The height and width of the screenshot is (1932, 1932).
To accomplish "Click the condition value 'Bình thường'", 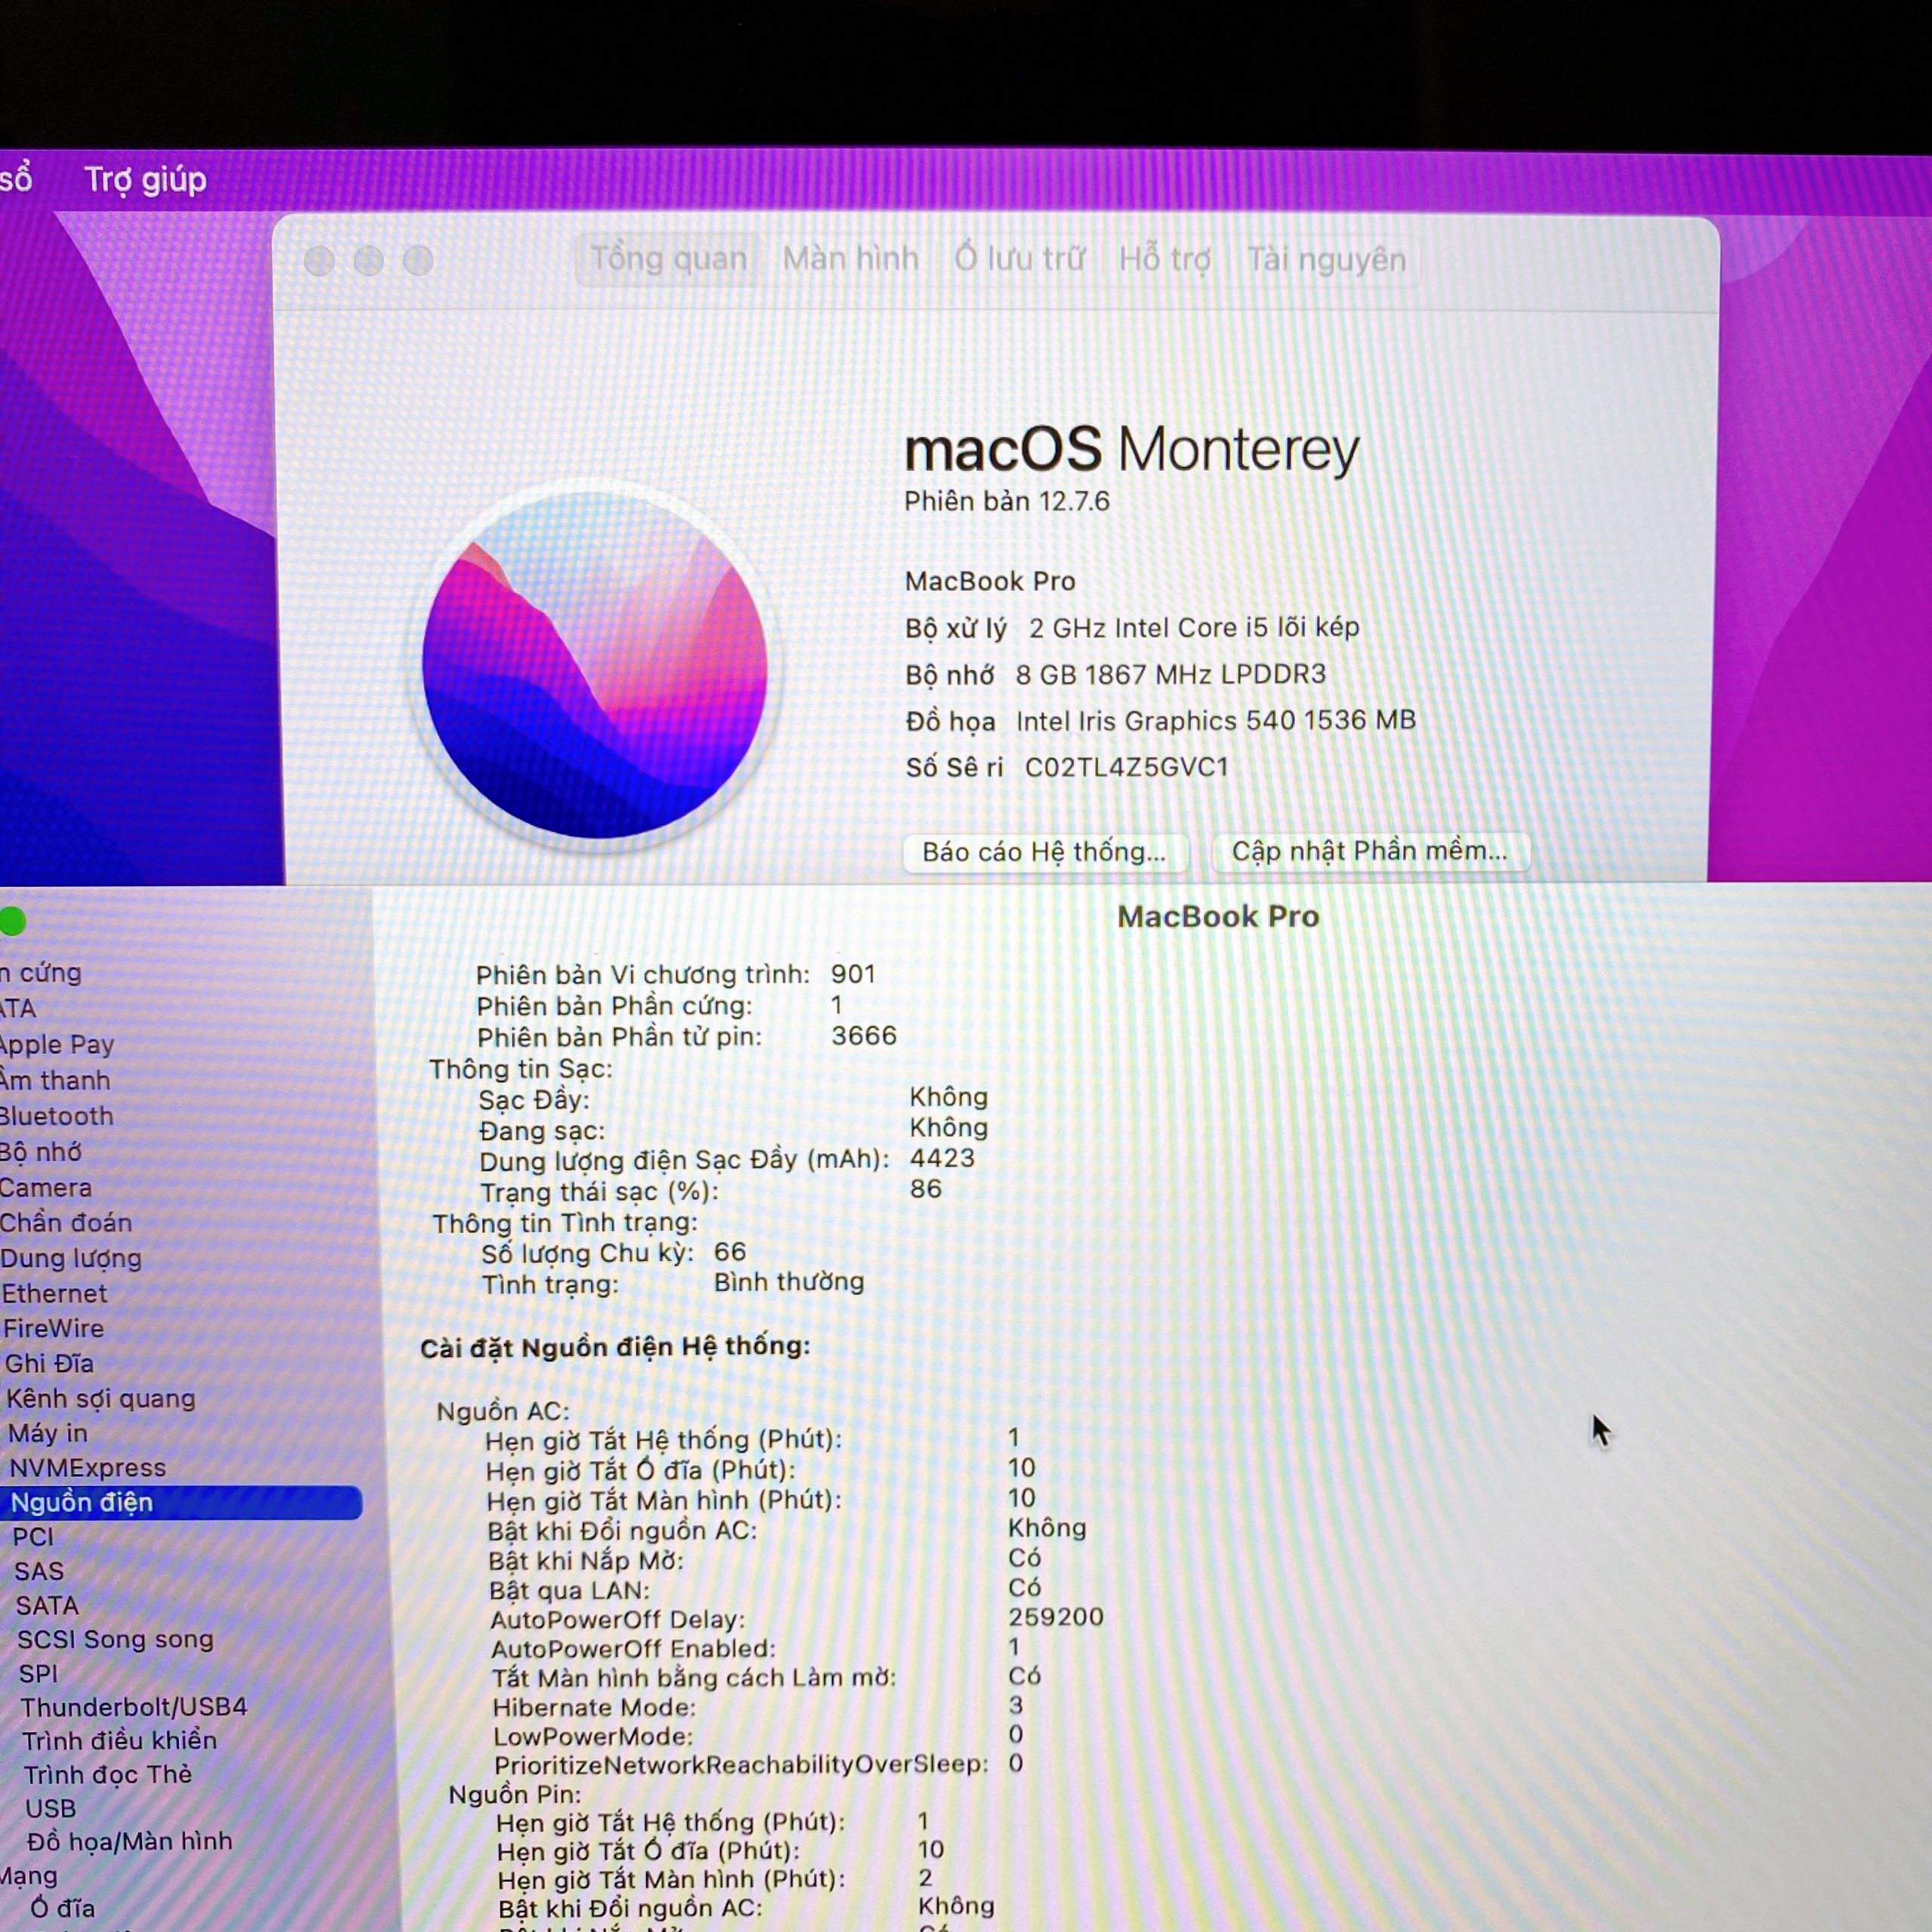I will [x=789, y=1282].
